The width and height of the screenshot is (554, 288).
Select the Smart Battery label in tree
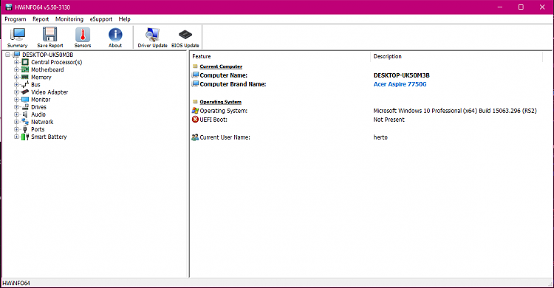[x=49, y=137]
